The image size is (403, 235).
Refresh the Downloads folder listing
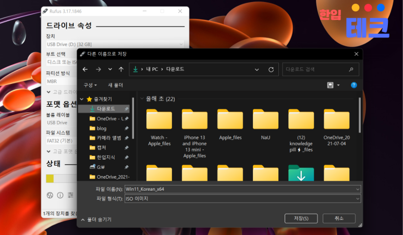pyautogui.click(x=271, y=70)
